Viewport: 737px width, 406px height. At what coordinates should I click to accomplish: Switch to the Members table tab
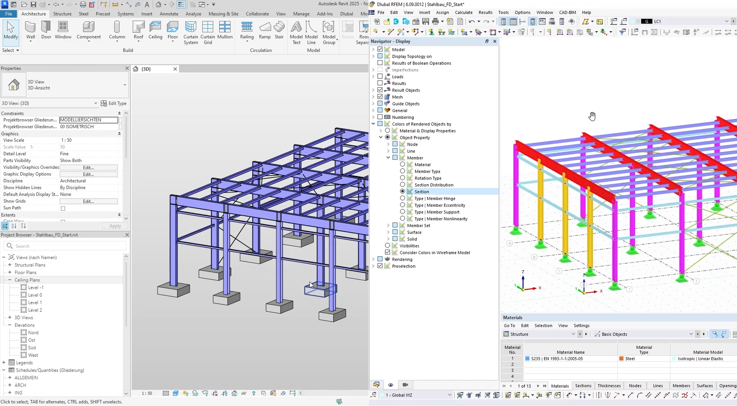pyautogui.click(x=681, y=386)
